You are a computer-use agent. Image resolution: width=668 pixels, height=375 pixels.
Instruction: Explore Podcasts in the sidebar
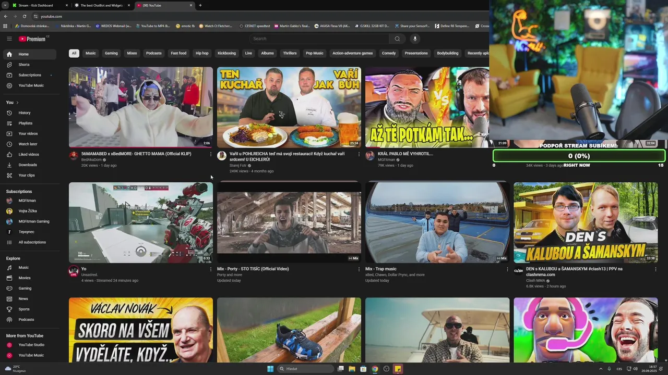click(x=31, y=319)
